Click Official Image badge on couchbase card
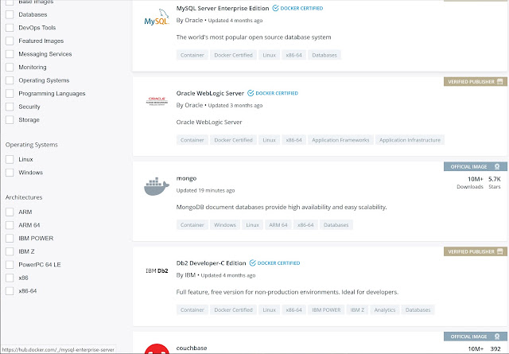 476,336
